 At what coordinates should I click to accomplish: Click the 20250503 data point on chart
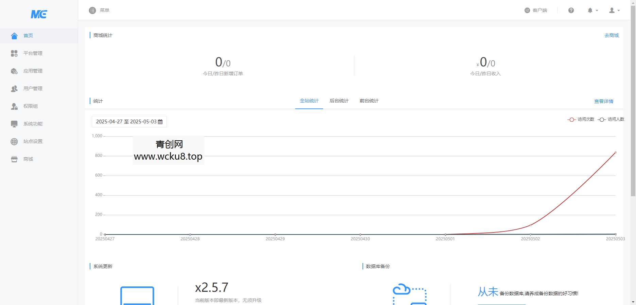coord(615,152)
